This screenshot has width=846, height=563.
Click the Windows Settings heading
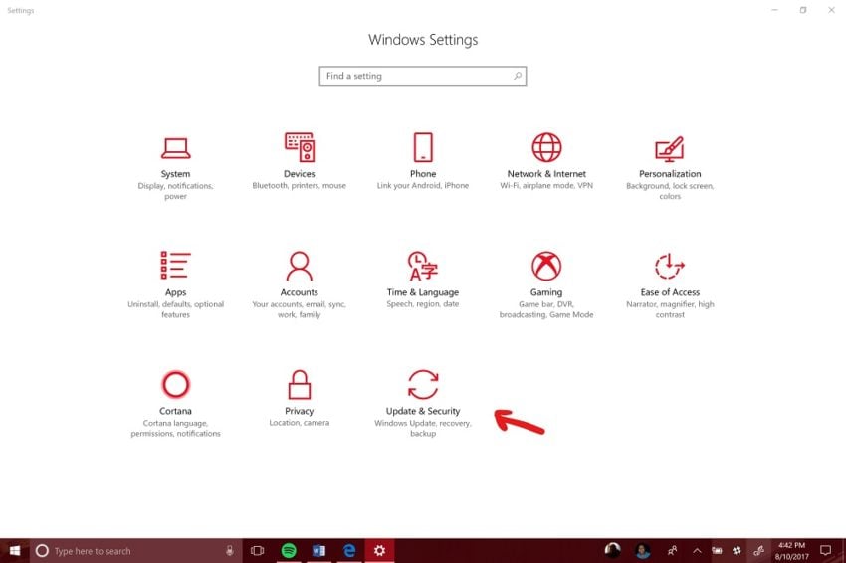point(423,40)
